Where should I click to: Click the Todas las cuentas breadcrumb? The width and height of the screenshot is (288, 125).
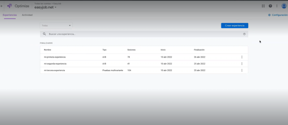point(43,3)
